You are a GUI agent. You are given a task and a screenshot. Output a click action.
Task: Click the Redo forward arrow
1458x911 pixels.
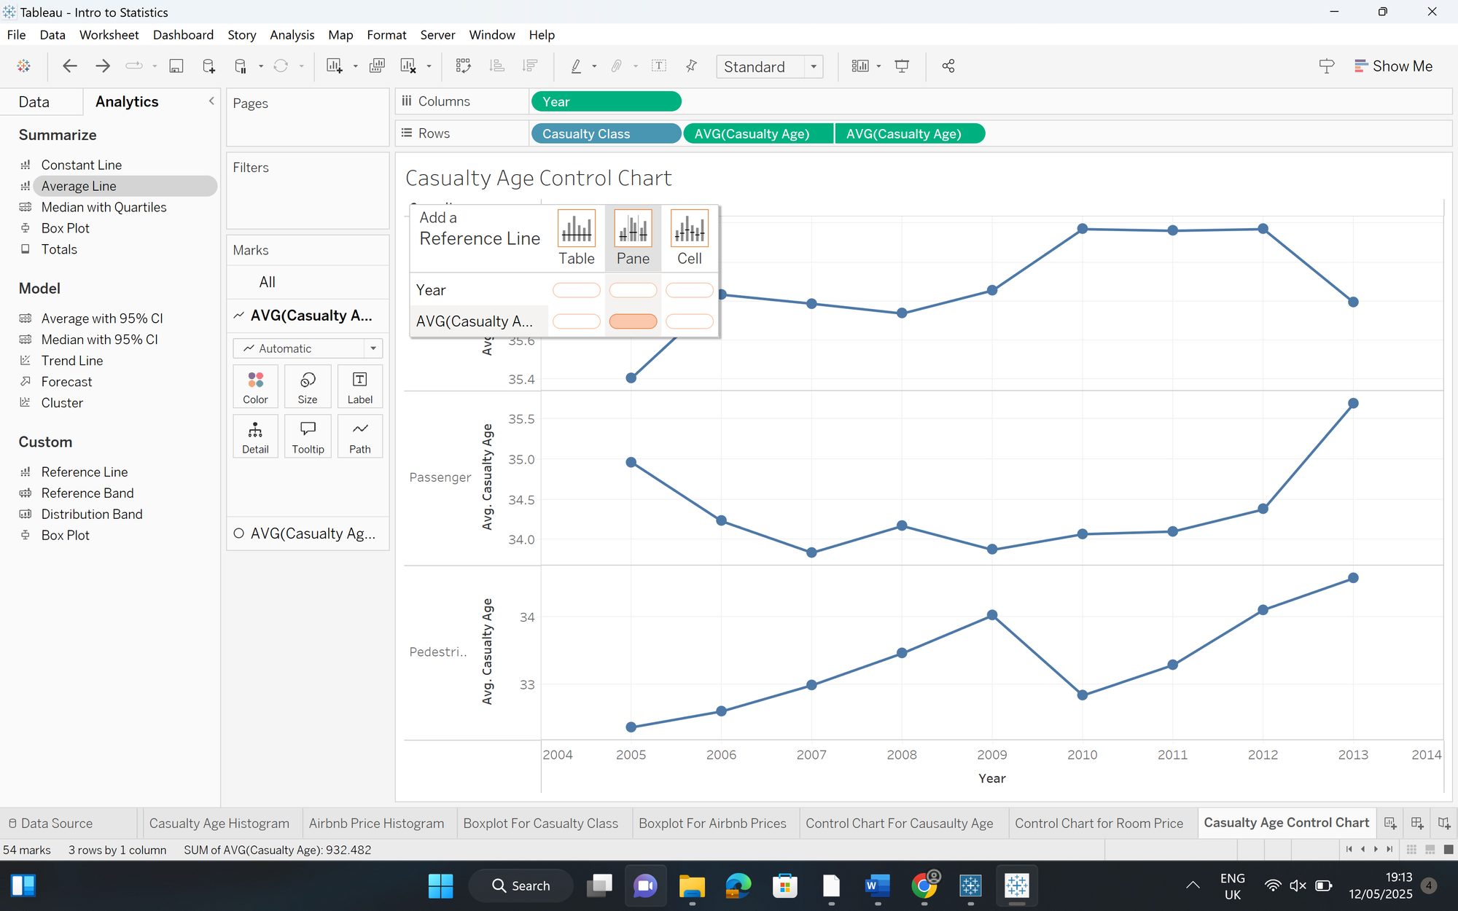tap(103, 66)
